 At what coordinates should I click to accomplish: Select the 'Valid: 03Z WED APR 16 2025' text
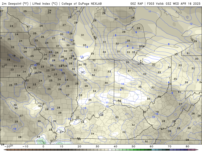[178, 4]
